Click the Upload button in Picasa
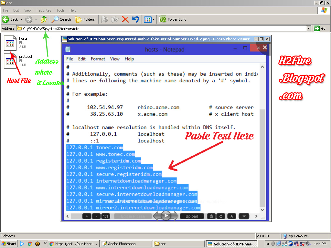This screenshot has height=248, width=331. coord(192,216)
